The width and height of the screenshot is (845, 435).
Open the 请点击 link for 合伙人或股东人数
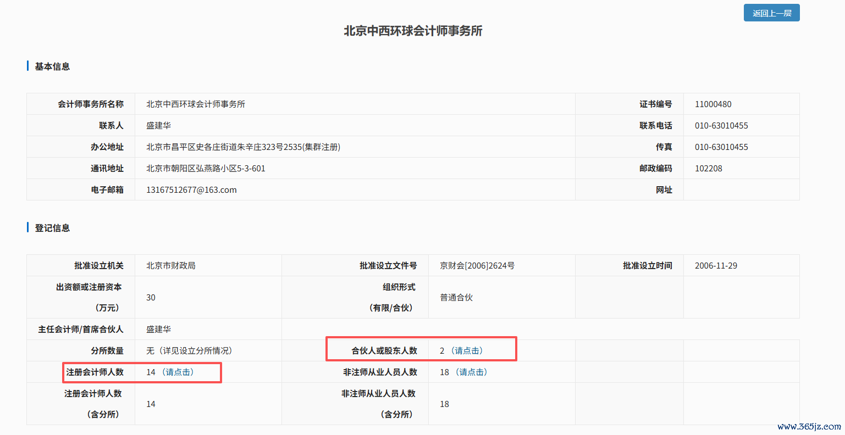468,350
